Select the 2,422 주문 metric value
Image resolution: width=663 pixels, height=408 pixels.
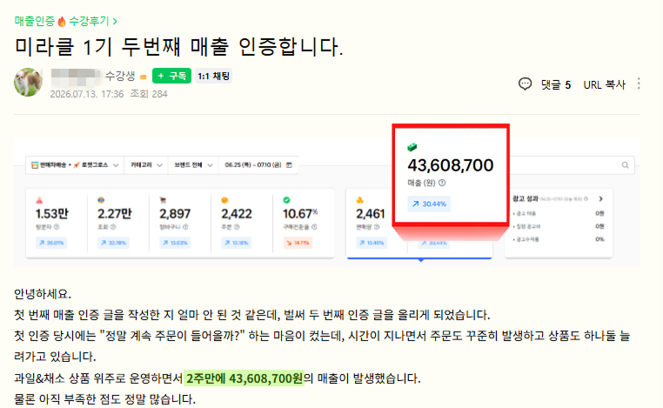237,214
